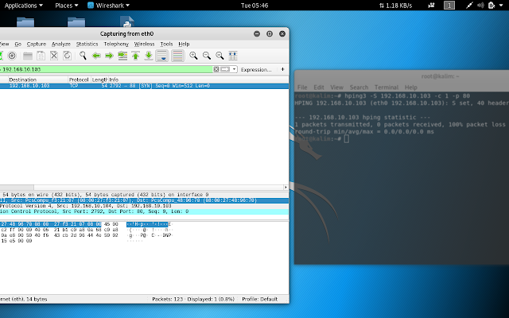The image size is (509, 318).
Task: Click in the green display filter field
Action: [106, 69]
